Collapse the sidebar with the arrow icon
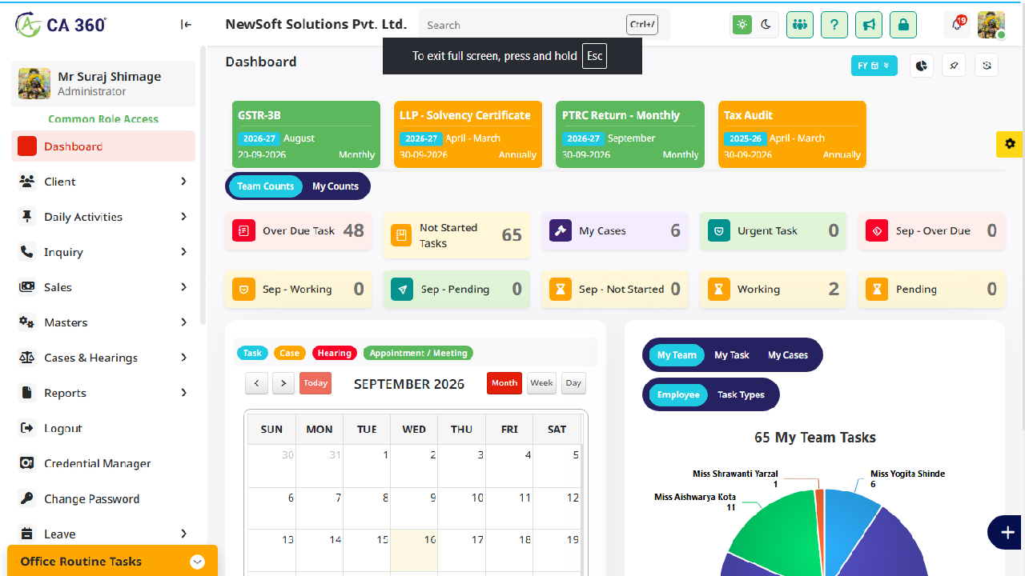This screenshot has width=1025, height=576. pos(187,25)
